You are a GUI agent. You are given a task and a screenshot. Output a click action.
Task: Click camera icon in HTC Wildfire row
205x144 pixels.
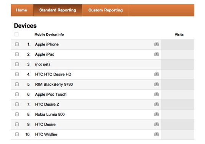156,134
